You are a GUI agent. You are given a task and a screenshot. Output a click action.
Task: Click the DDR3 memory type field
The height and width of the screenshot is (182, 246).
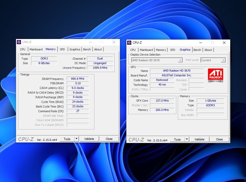point(44,58)
